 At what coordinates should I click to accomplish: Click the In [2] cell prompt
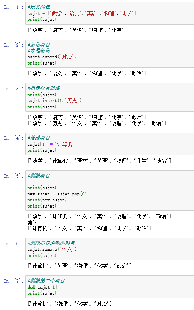(13, 45)
